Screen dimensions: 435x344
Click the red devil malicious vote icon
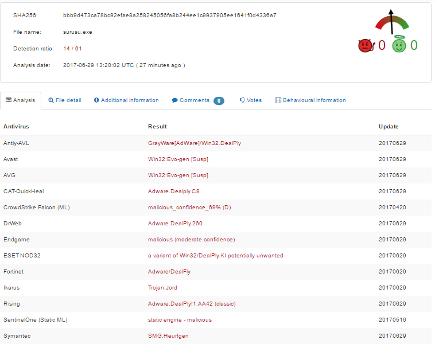coord(367,45)
